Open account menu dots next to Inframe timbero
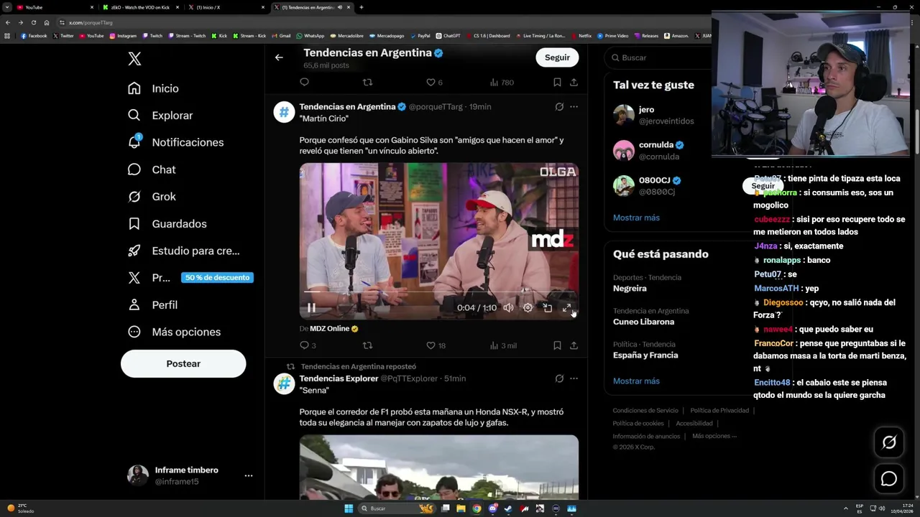920x517 pixels. tap(249, 475)
